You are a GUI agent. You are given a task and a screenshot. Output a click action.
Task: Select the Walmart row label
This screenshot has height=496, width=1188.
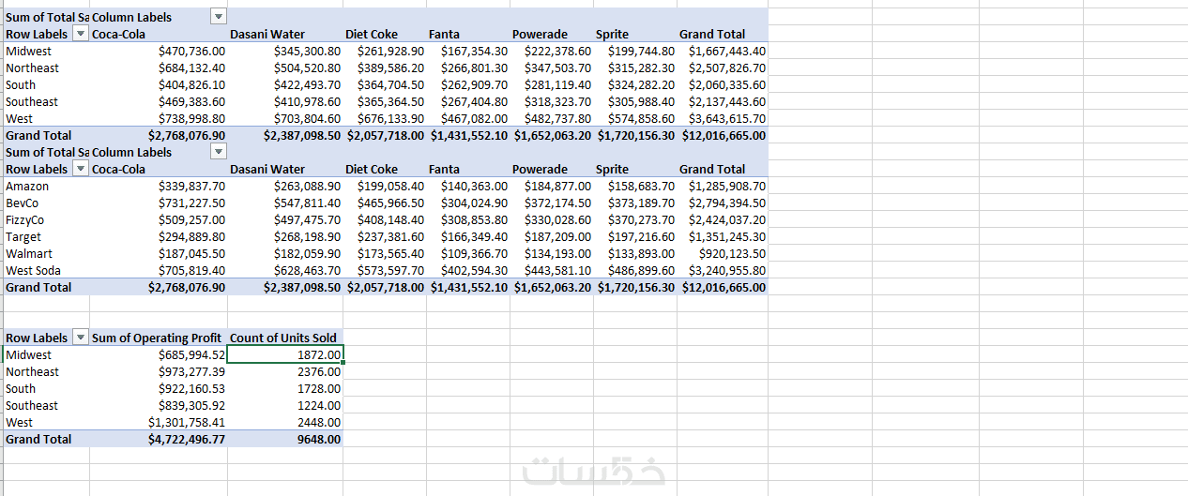29,253
